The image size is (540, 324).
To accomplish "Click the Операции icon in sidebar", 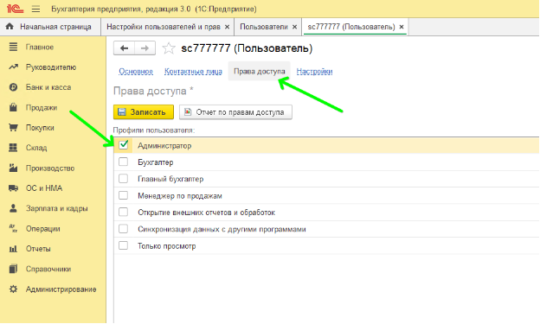I will click(13, 228).
